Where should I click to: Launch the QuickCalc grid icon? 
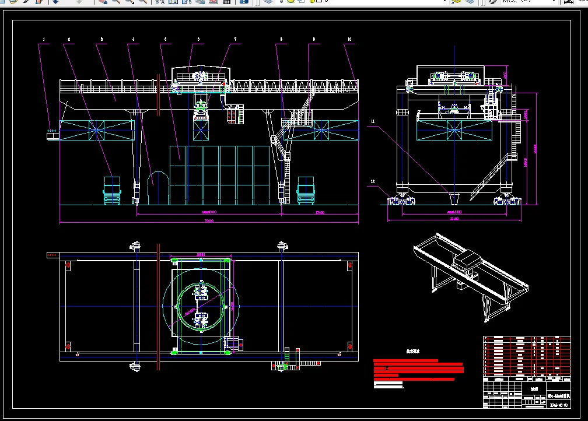[x=227, y=2]
